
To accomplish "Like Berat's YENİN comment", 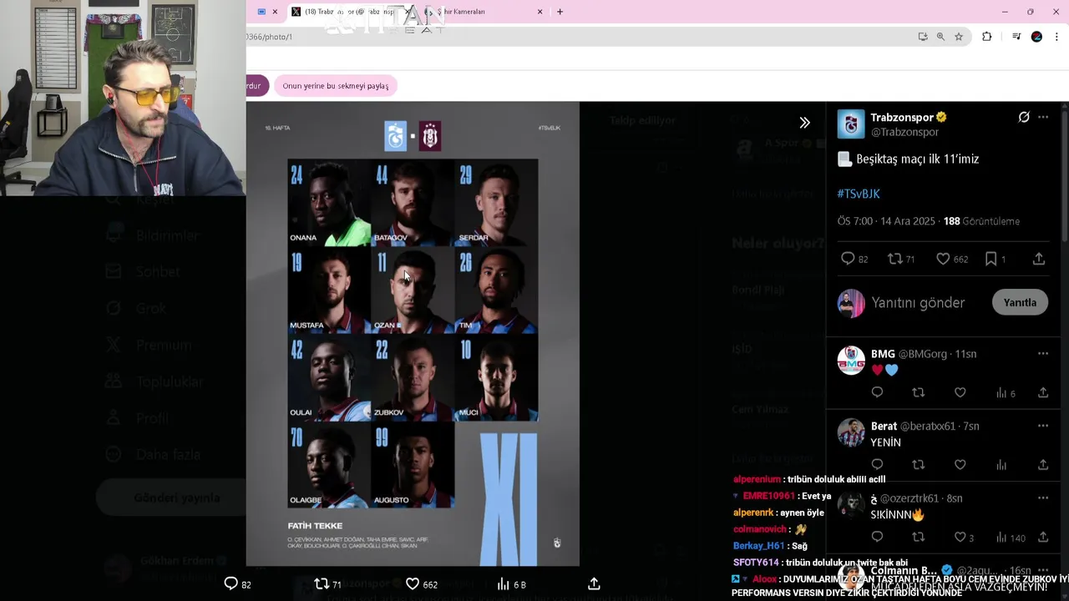I will 960,465.
